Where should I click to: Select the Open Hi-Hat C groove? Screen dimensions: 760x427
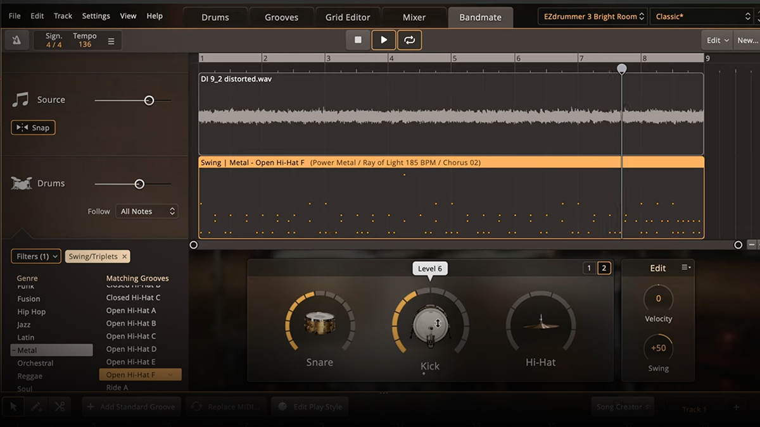[x=131, y=336]
